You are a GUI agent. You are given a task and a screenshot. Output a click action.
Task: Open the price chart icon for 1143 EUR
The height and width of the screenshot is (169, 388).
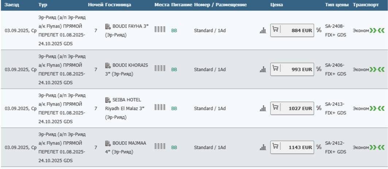point(263,148)
